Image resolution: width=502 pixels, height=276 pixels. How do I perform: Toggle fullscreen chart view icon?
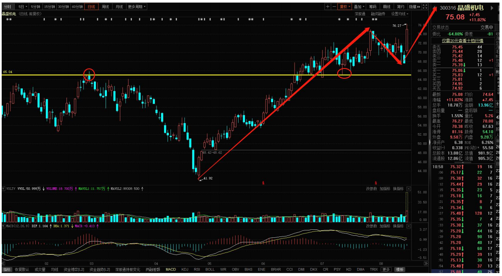(x=425, y=7)
